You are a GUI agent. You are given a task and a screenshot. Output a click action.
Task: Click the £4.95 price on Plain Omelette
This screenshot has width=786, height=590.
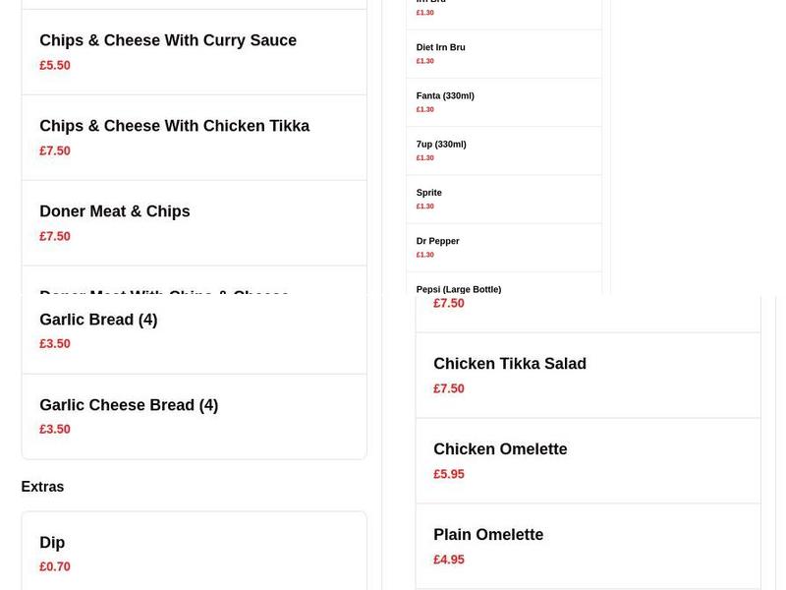449,559
